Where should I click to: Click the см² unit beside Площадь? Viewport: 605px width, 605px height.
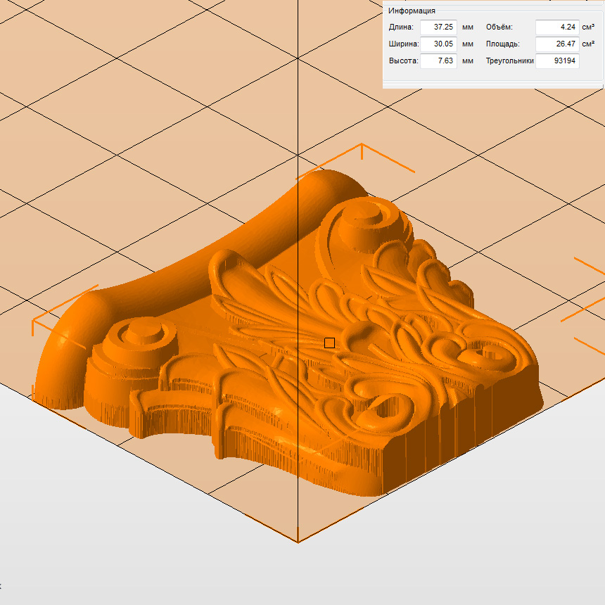tap(588, 44)
